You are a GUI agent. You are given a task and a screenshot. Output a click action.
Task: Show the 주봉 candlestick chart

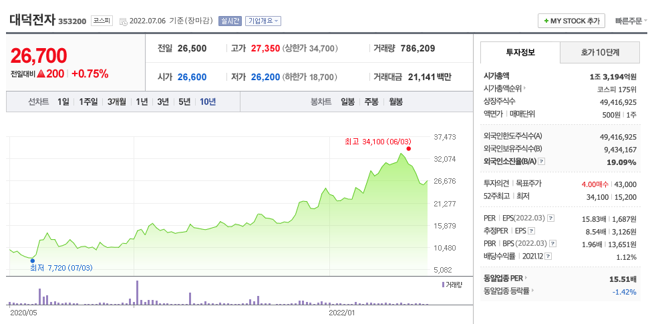tap(371, 102)
